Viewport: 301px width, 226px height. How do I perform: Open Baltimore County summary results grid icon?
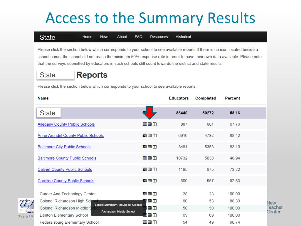[150, 158]
